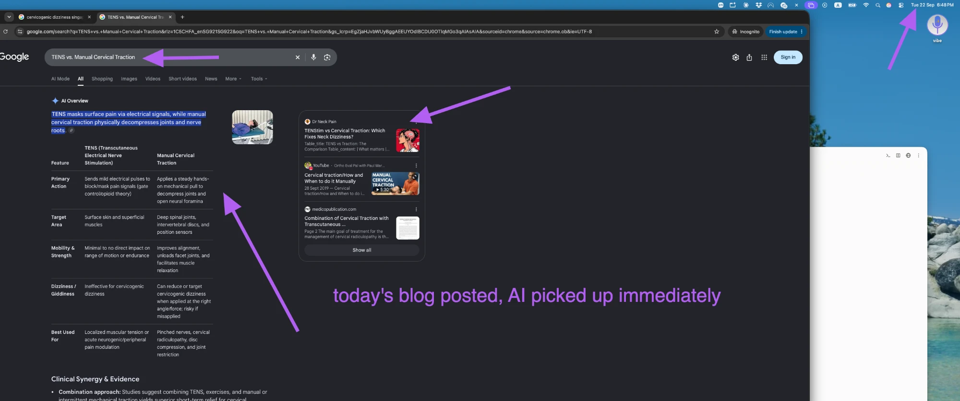Viewport: 960px width, 401px height.
Task: Open Chrome menu beside Finish update
Action: pos(802,32)
